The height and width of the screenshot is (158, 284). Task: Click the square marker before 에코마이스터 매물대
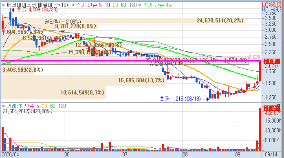[x=3, y=5]
